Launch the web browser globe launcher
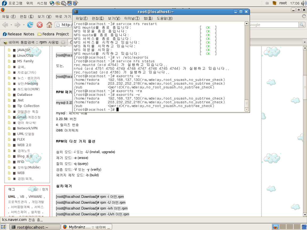The image size is (307, 230). tap(52, 3)
